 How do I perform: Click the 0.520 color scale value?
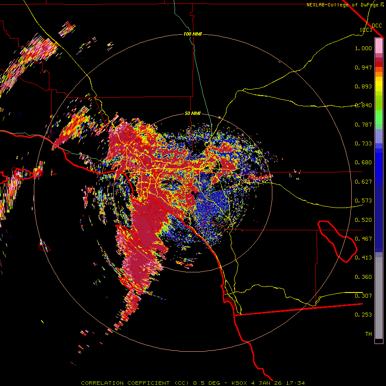tap(363, 220)
